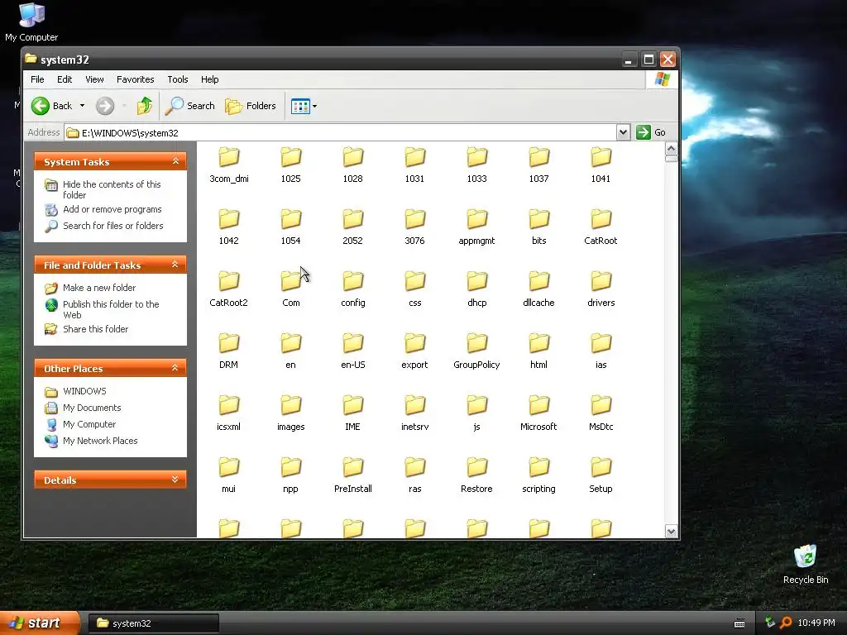The height and width of the screenshot is (635, 847).
Task: Collapse the System Tasks panel
Action: 175,161
